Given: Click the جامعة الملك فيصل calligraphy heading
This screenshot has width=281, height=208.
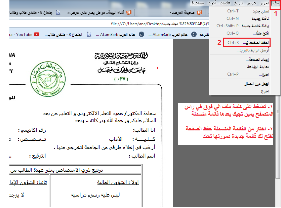Looking at the screenshot, I should click(x=121, y=70).
